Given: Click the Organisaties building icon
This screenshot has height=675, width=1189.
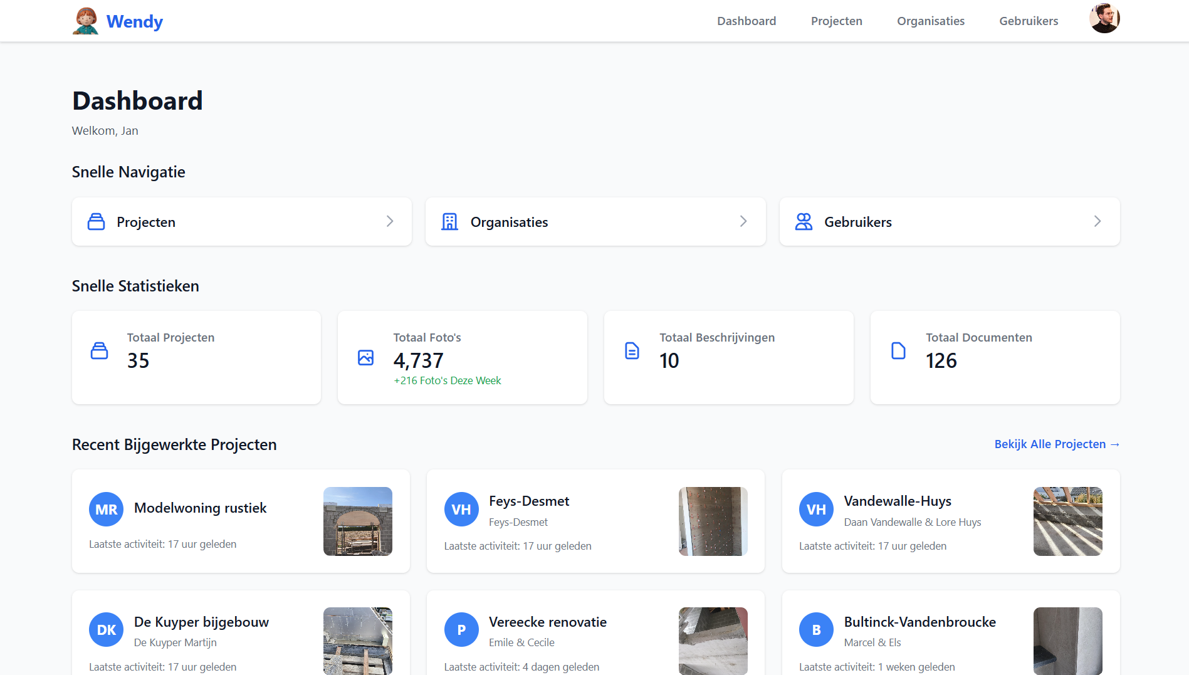Looking at the screenshot, I should coord(450,222).
